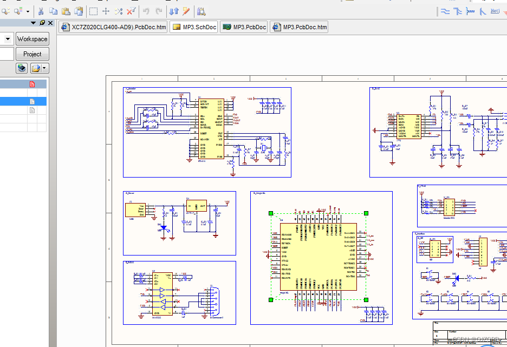This screenshot has height=347, width=507.
Task: Click the Project button
Action: 32,54
